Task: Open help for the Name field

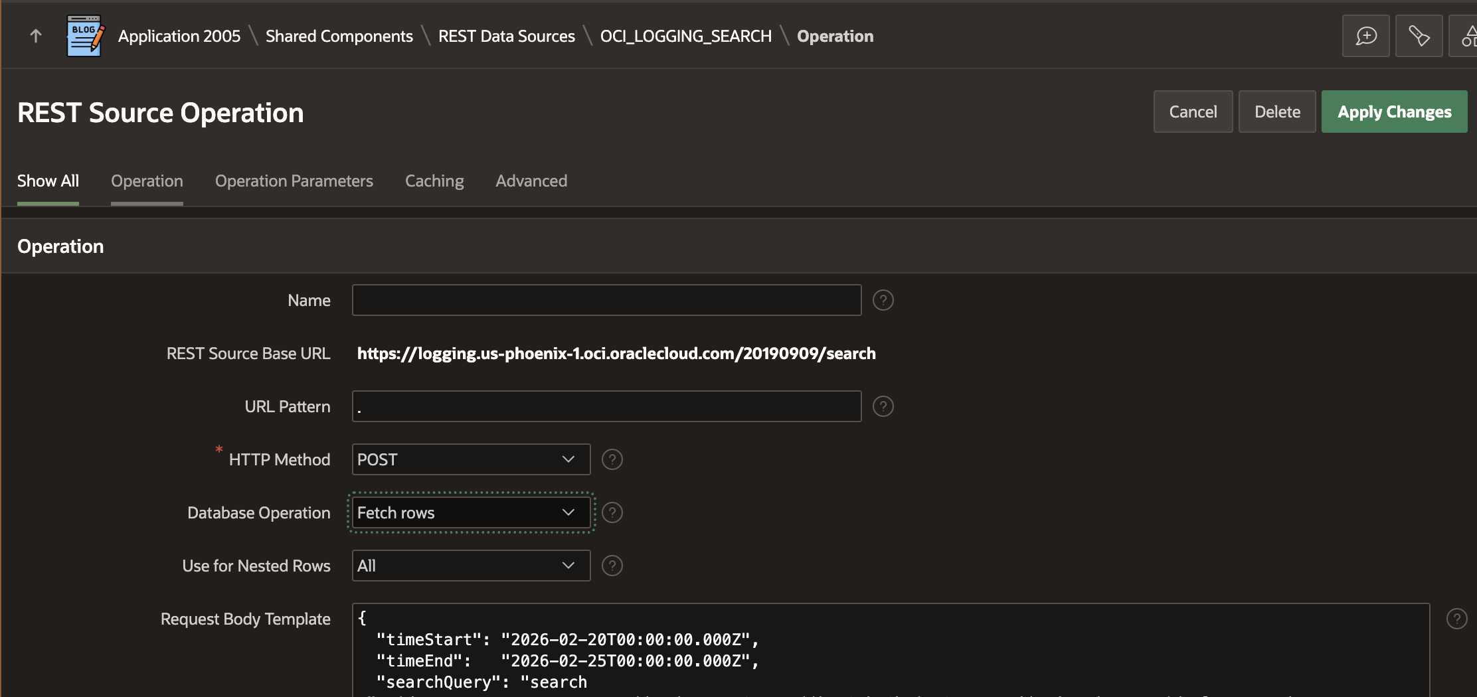Action: (883, 300)
